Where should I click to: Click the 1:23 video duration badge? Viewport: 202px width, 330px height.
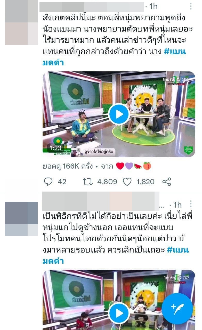tap(56, 148)
